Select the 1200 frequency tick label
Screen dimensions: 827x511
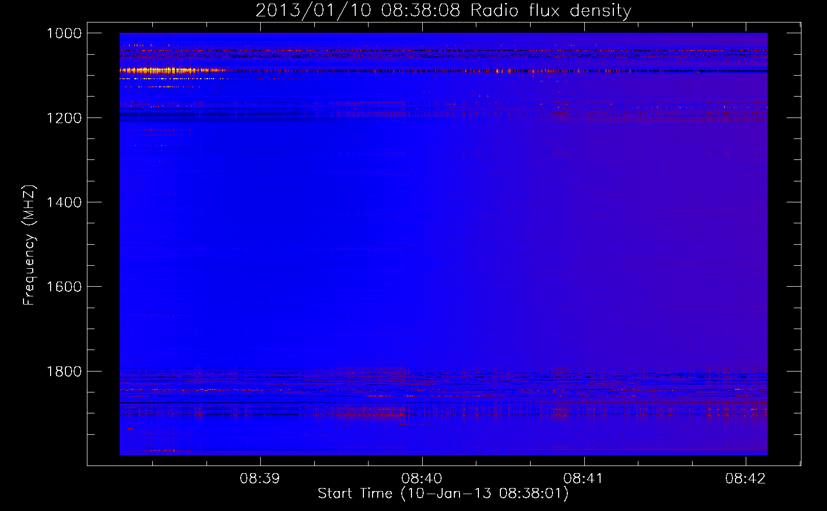click(64, 118)
